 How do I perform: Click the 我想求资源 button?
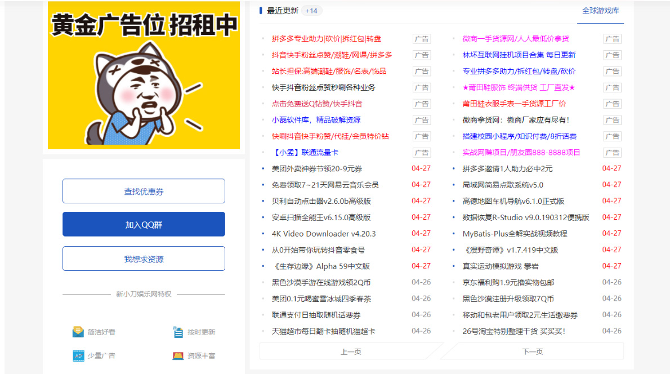[144, 259]
